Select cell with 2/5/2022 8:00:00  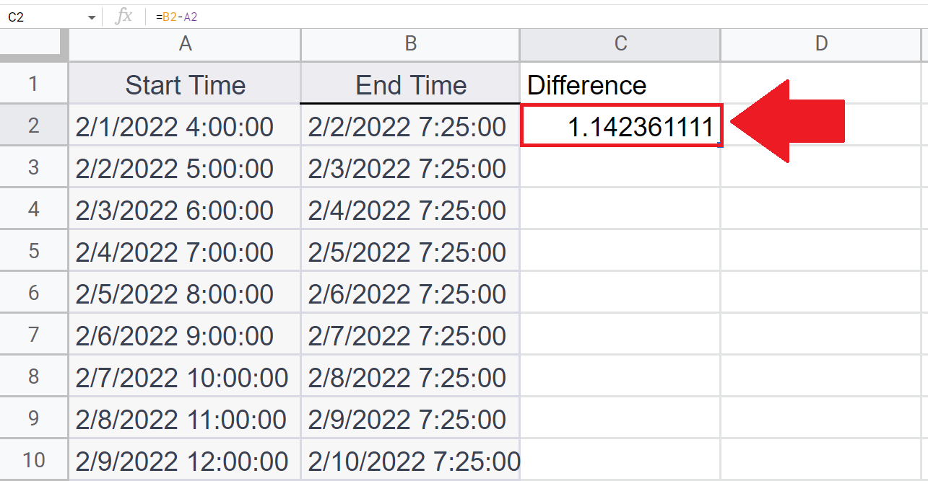(185, 293)
